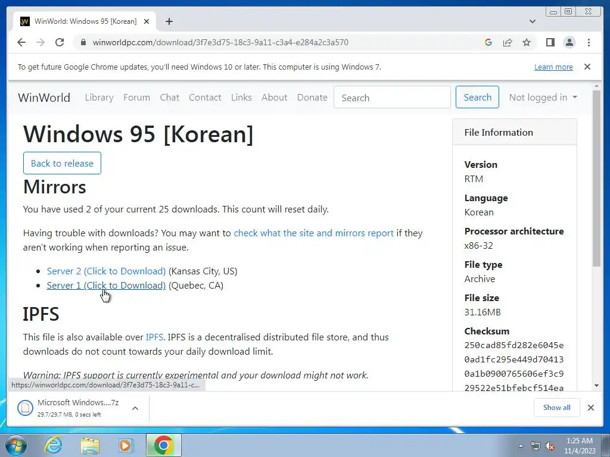Image resolution: width=610 pixels, height=457 pixels.
Task: Open the Contact menu item
Action: tap(205, 98)
